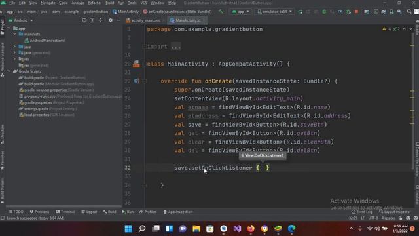The width and height of the screenshot is (419, 236).
Task: Click the Search Everywhere magnifier icon
Action: coord(409,12)
